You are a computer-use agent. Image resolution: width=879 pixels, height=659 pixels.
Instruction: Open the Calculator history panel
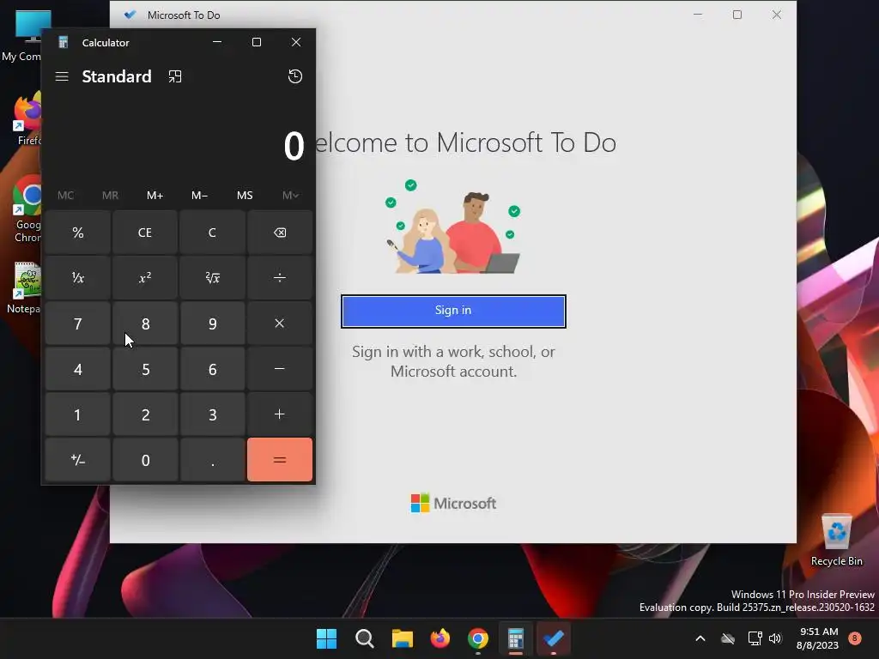(295, 76)
